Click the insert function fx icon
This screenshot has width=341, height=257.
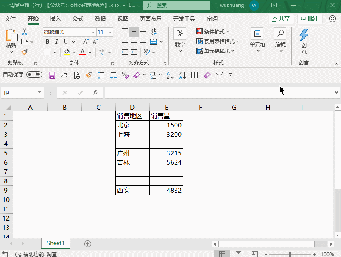point(95,93)
